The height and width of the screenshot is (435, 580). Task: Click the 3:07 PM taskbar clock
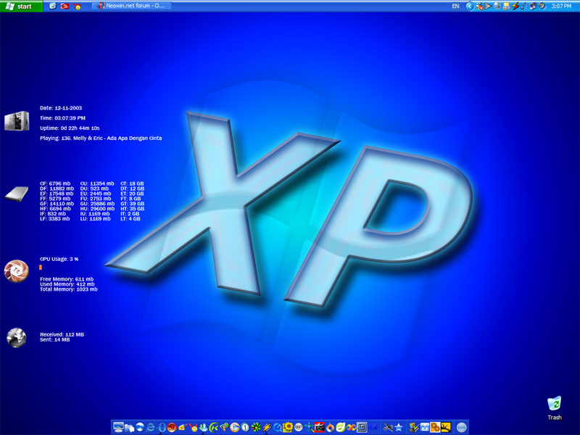point(561,6)
